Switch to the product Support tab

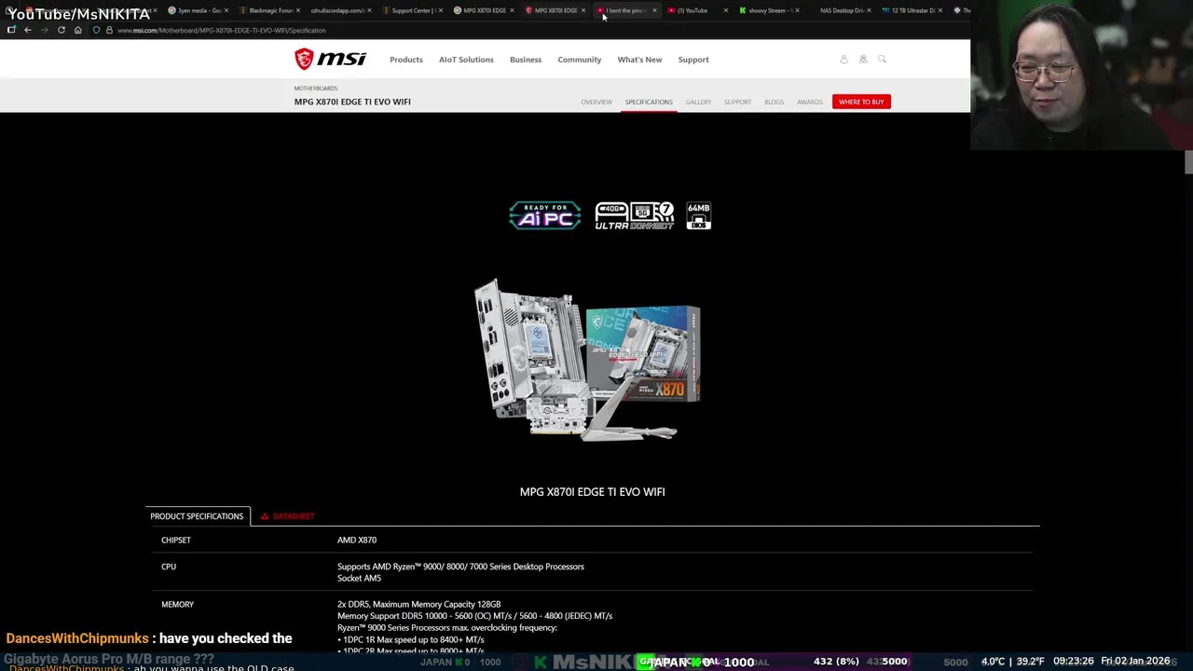coord(737,102)
